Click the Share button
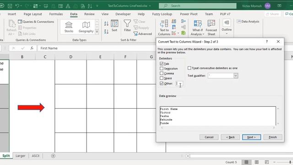Viewport: 293px width, 165px height. (x=272, y=14)
